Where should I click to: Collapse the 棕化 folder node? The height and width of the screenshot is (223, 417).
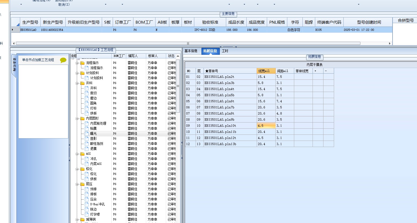(77, 169)
